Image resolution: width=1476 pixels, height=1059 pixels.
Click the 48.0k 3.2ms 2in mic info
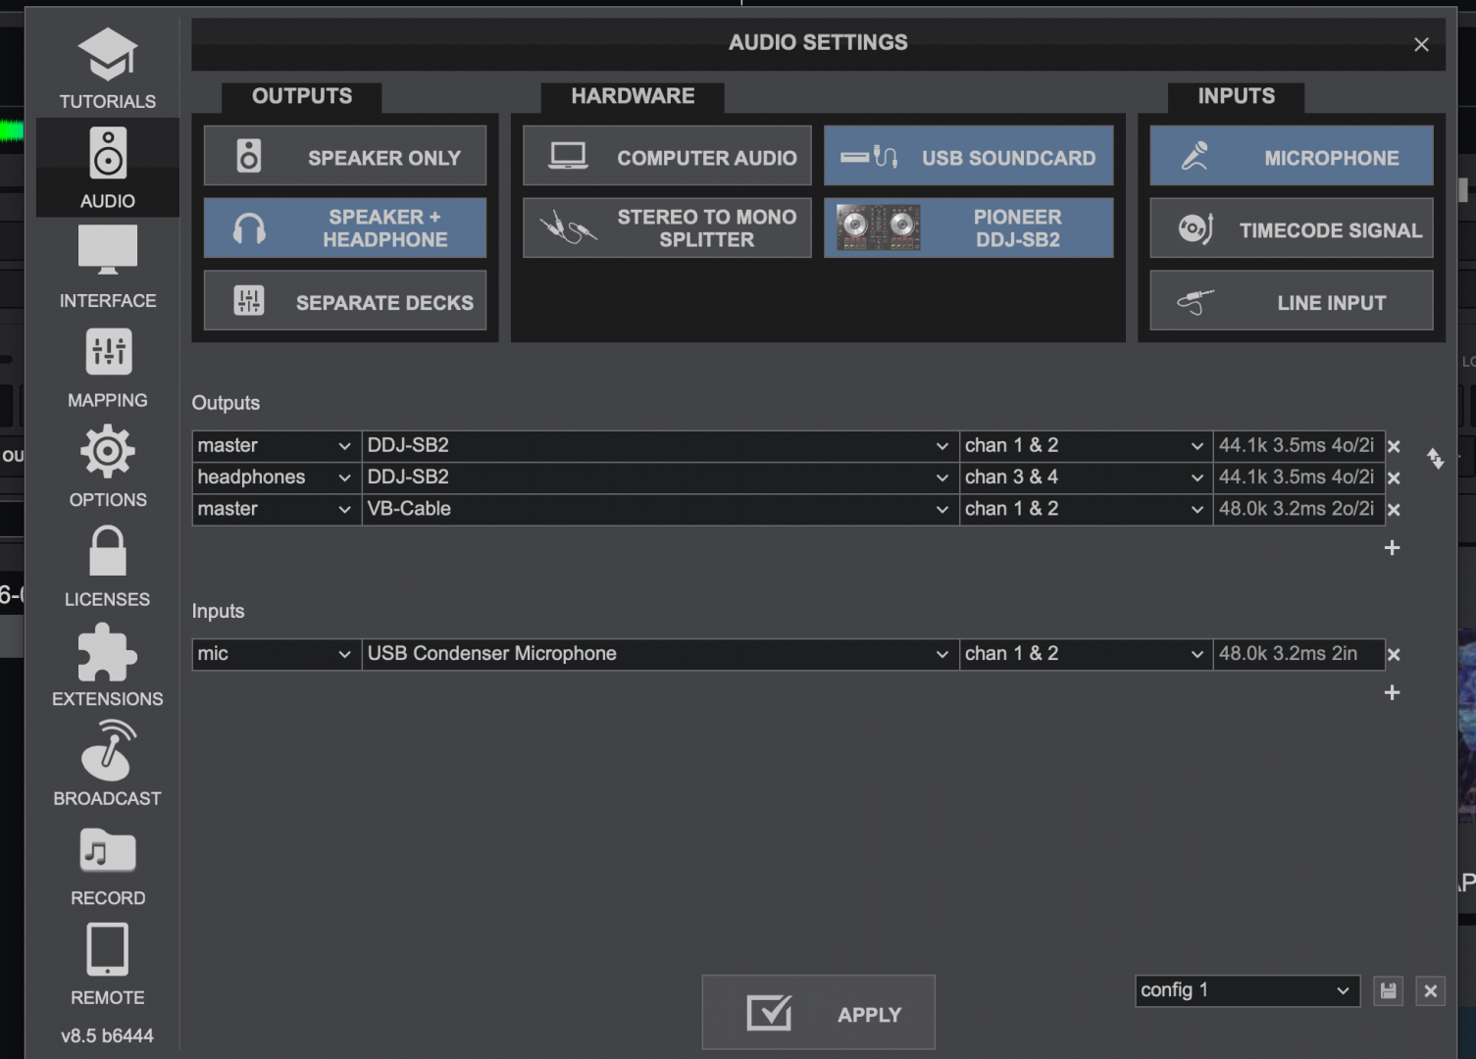[1298, 654]
